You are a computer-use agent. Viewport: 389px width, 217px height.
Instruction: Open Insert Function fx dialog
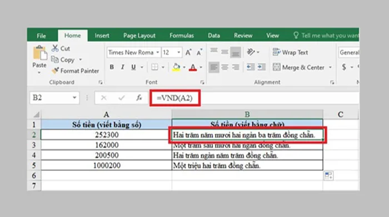[x=139, y=98]
